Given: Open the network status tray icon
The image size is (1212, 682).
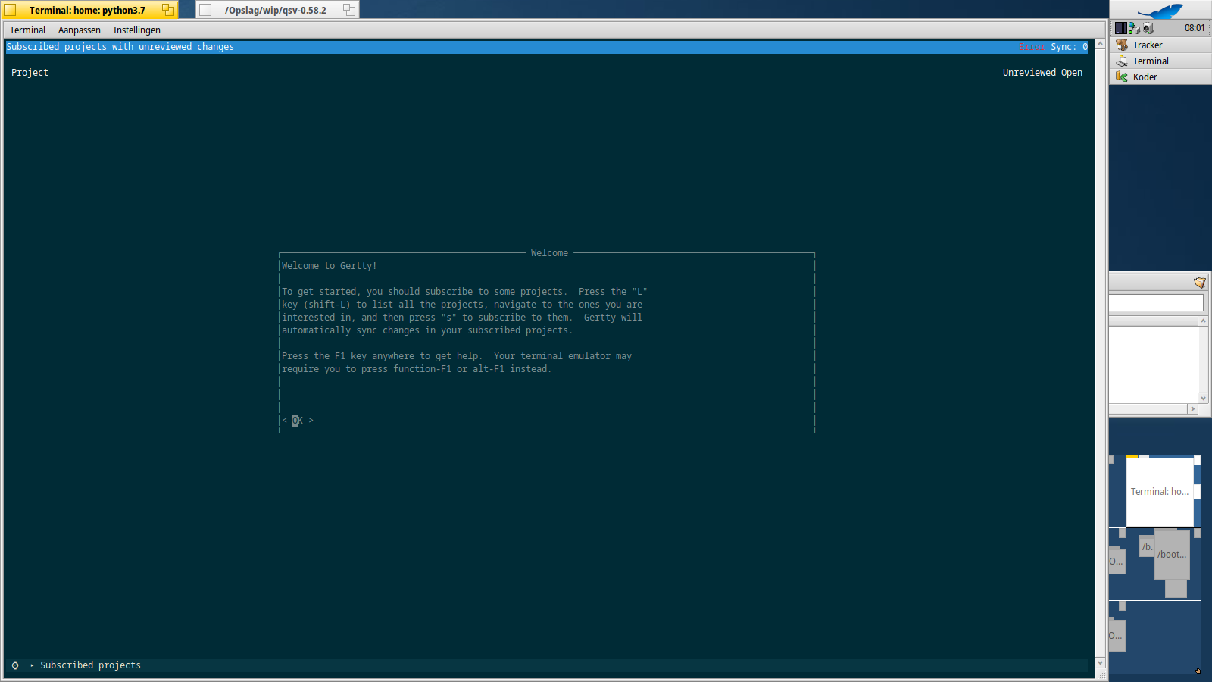Looking at the screenshot, I should (x=1134, y=28).
